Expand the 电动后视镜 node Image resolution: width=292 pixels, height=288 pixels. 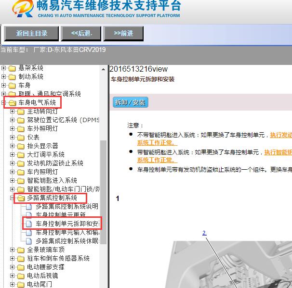click(12, 275)
